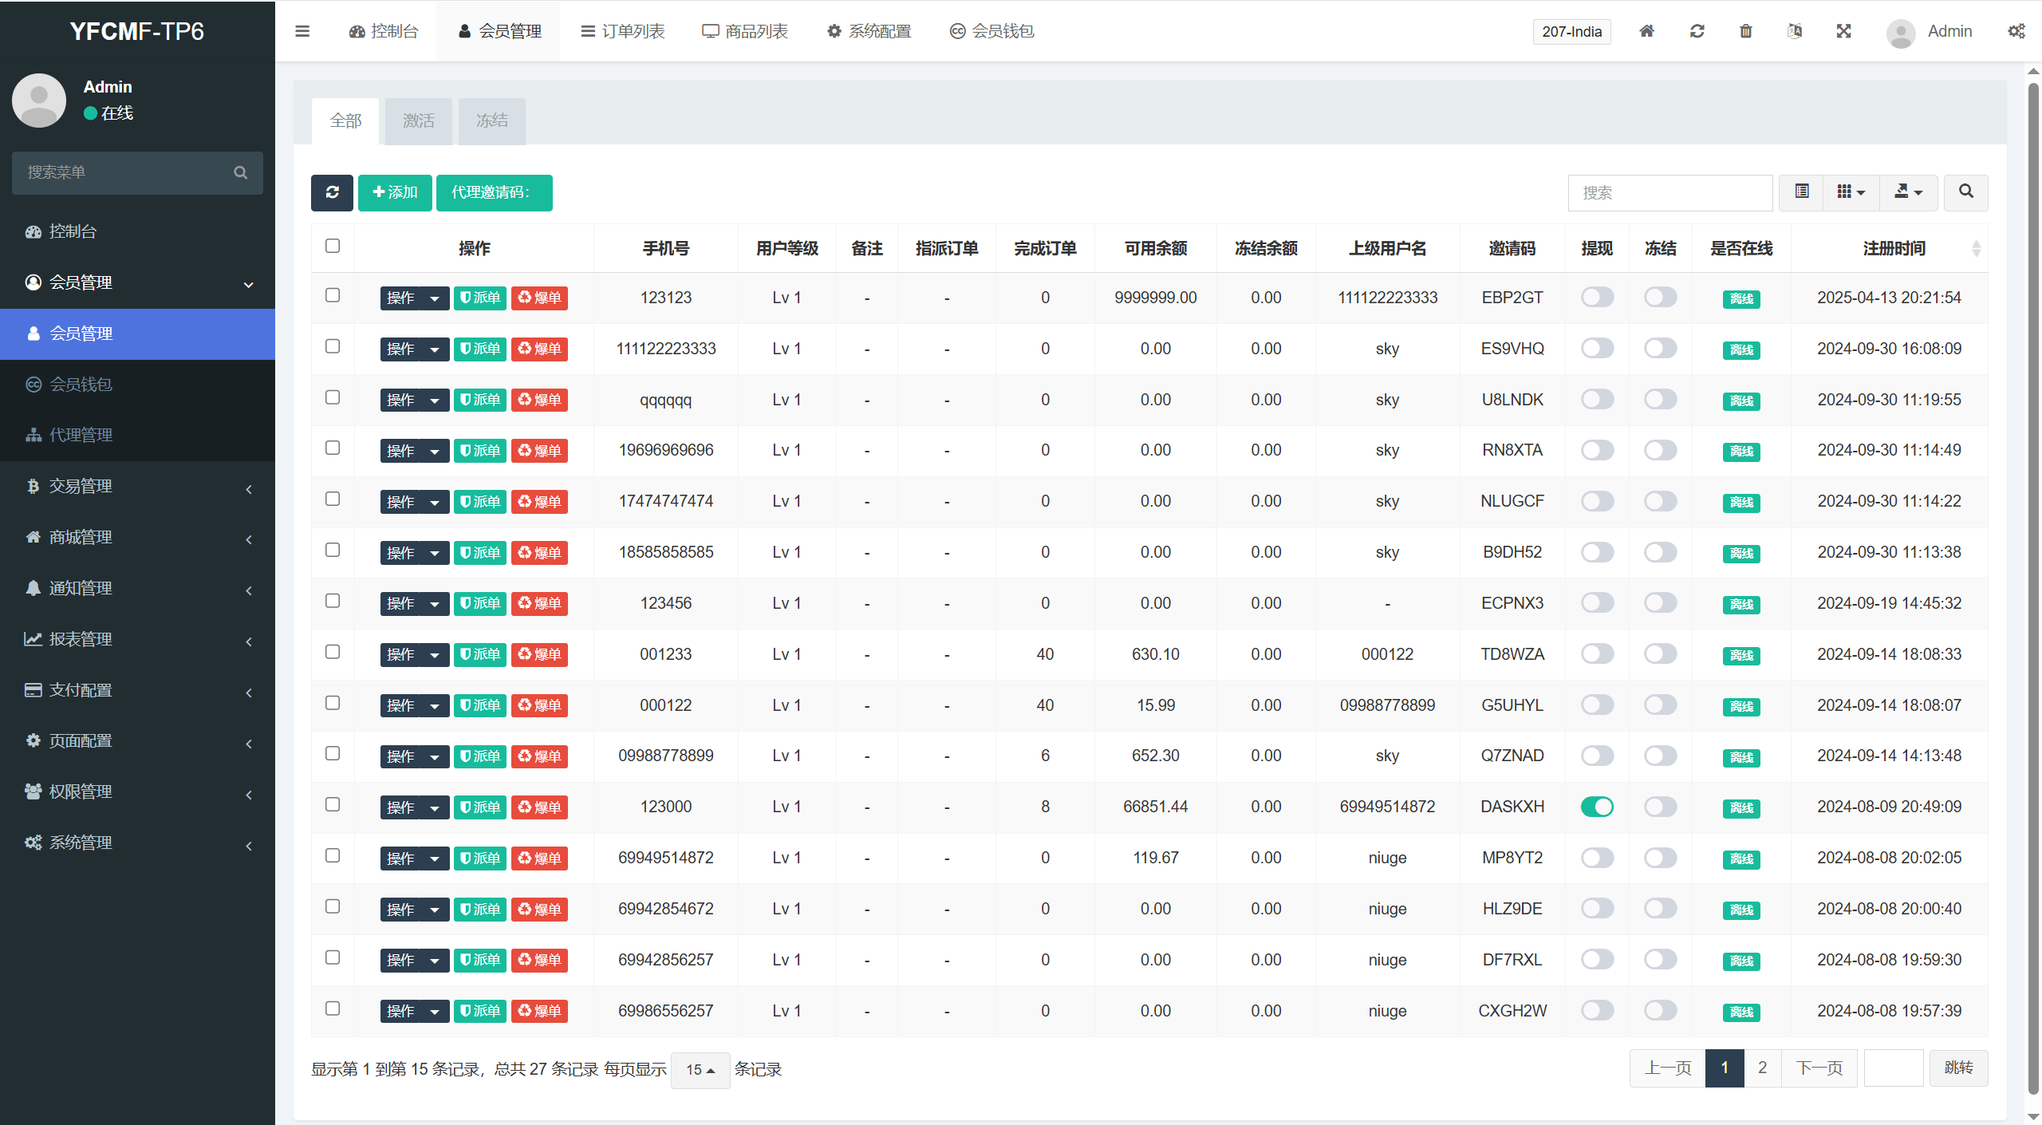Open the columns visibility dropdown
Screen dimensions: 2042x1125
tap(1851, 192)
